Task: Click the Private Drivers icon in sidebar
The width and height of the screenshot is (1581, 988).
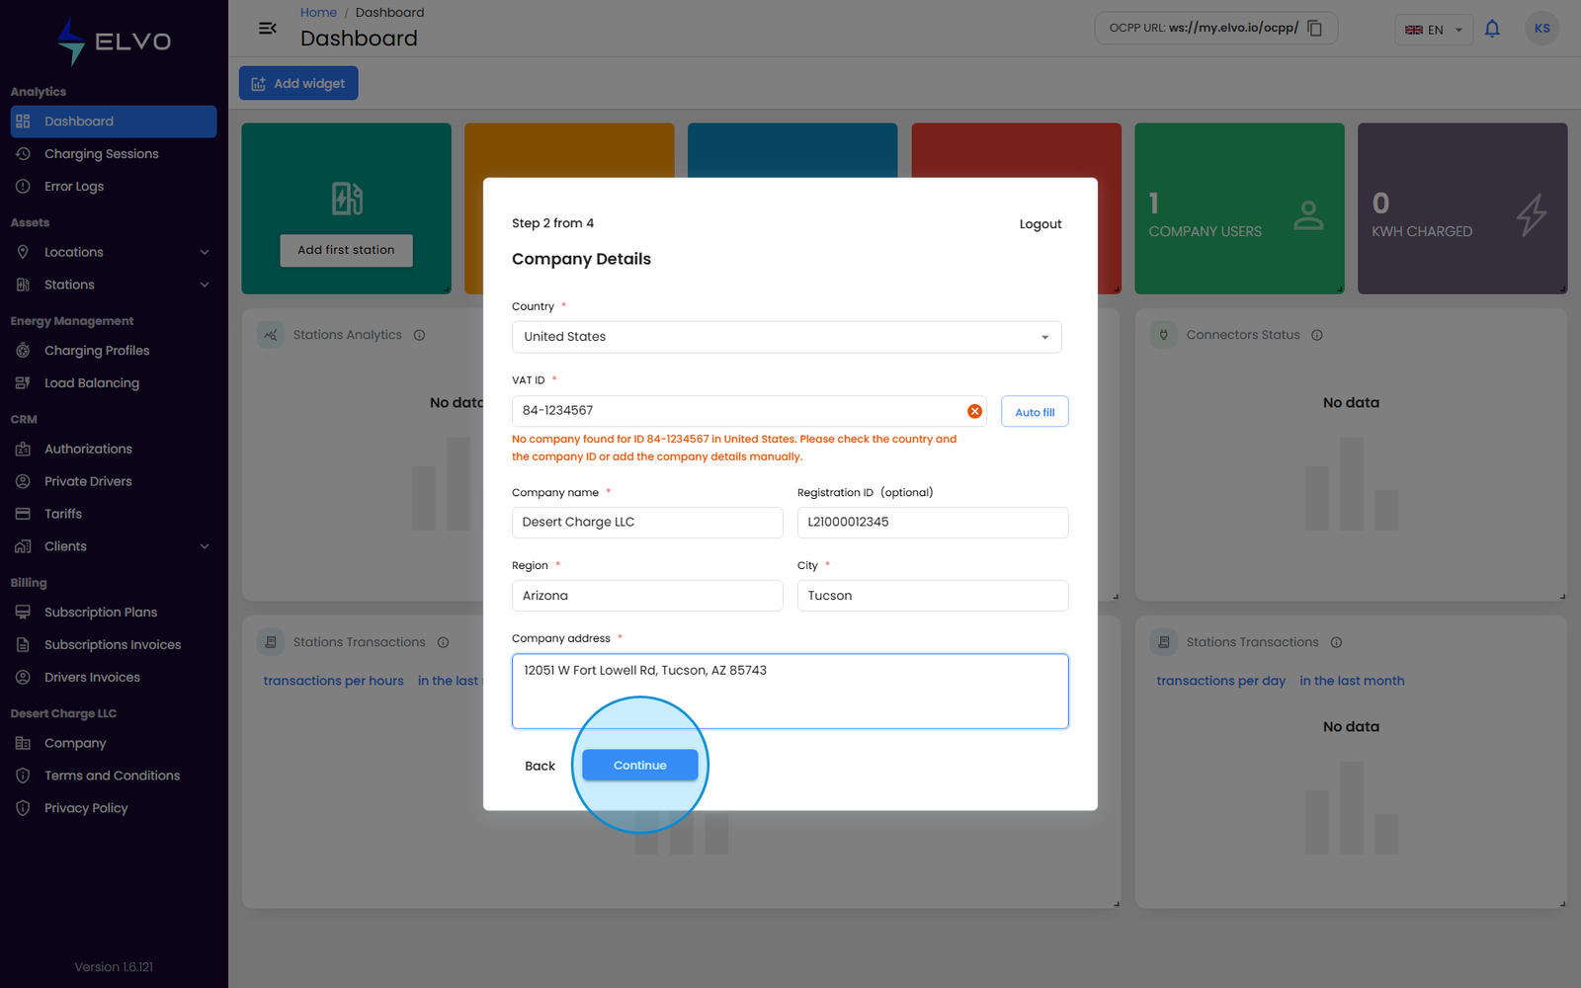Action: click(23, 482)
